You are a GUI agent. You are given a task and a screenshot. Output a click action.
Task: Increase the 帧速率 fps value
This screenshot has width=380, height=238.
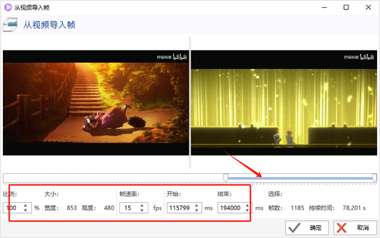click(x=142, y=205)
